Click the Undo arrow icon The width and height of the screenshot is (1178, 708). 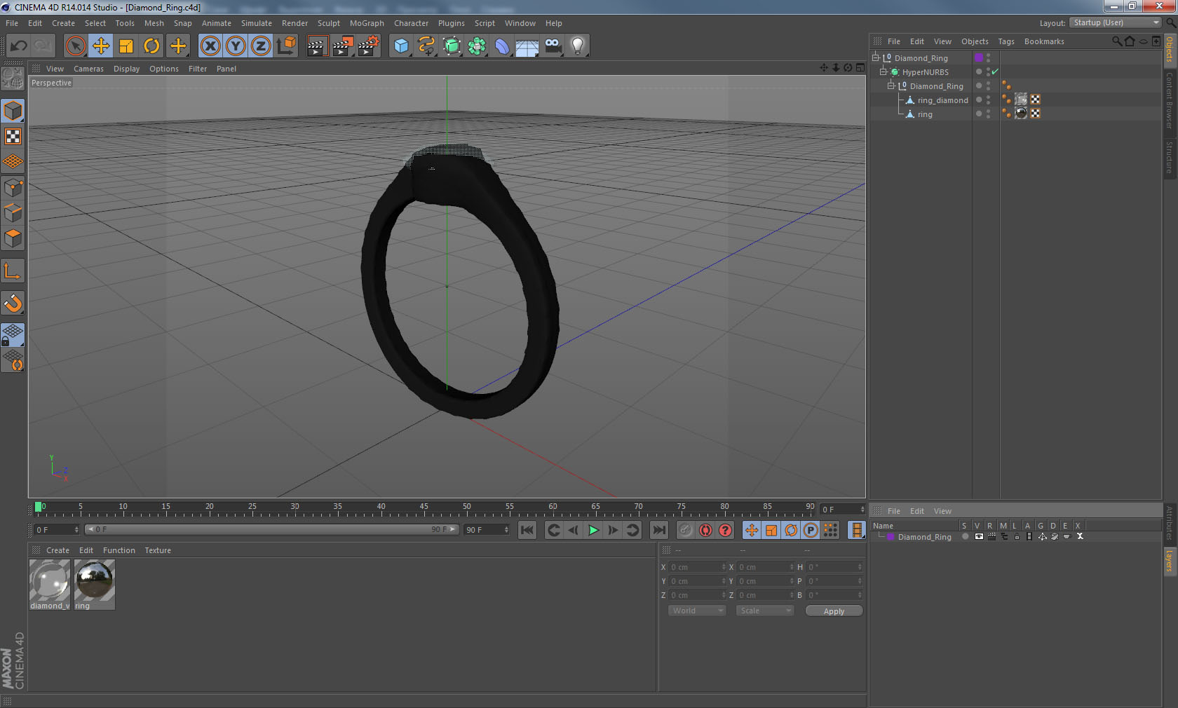(19, 46)
